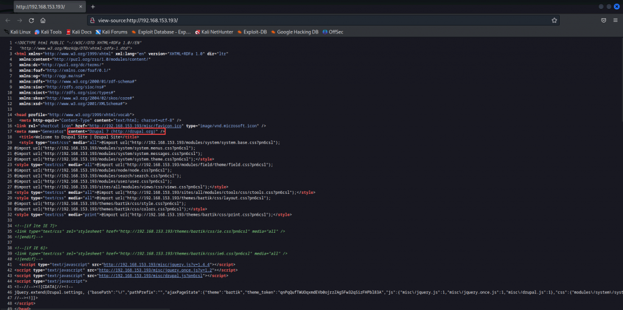The image size is (623, 310).
Task: Open the OffSec bookmark
Action: 333,32
